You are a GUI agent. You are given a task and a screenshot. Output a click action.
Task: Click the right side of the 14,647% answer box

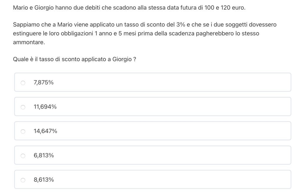265,131
